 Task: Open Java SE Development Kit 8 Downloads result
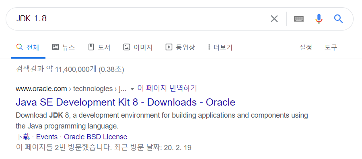[x=125, y=102]
